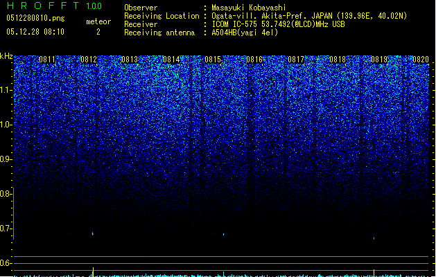Click the meteor label
Screen dimensions: 436x277
coord(98,21)
